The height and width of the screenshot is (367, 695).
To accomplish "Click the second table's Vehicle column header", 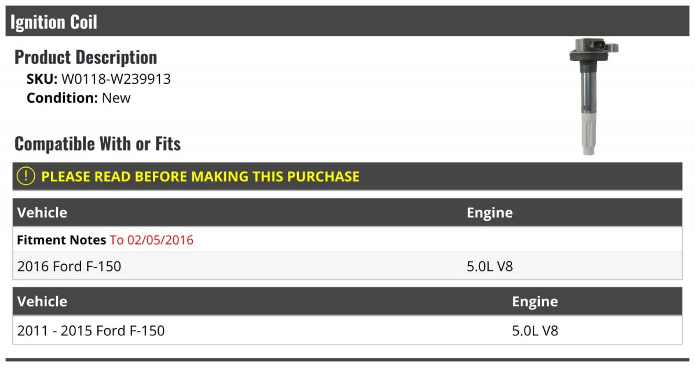I will click(x=42, y=302).
